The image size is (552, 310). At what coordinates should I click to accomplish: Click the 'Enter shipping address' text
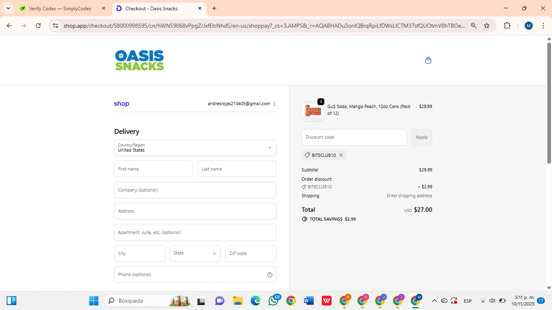(x=409, y=196)
